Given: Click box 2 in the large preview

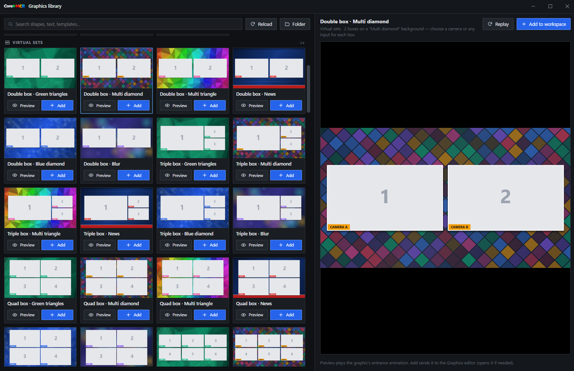Looking at the screenshot, I should pos(506,198).
